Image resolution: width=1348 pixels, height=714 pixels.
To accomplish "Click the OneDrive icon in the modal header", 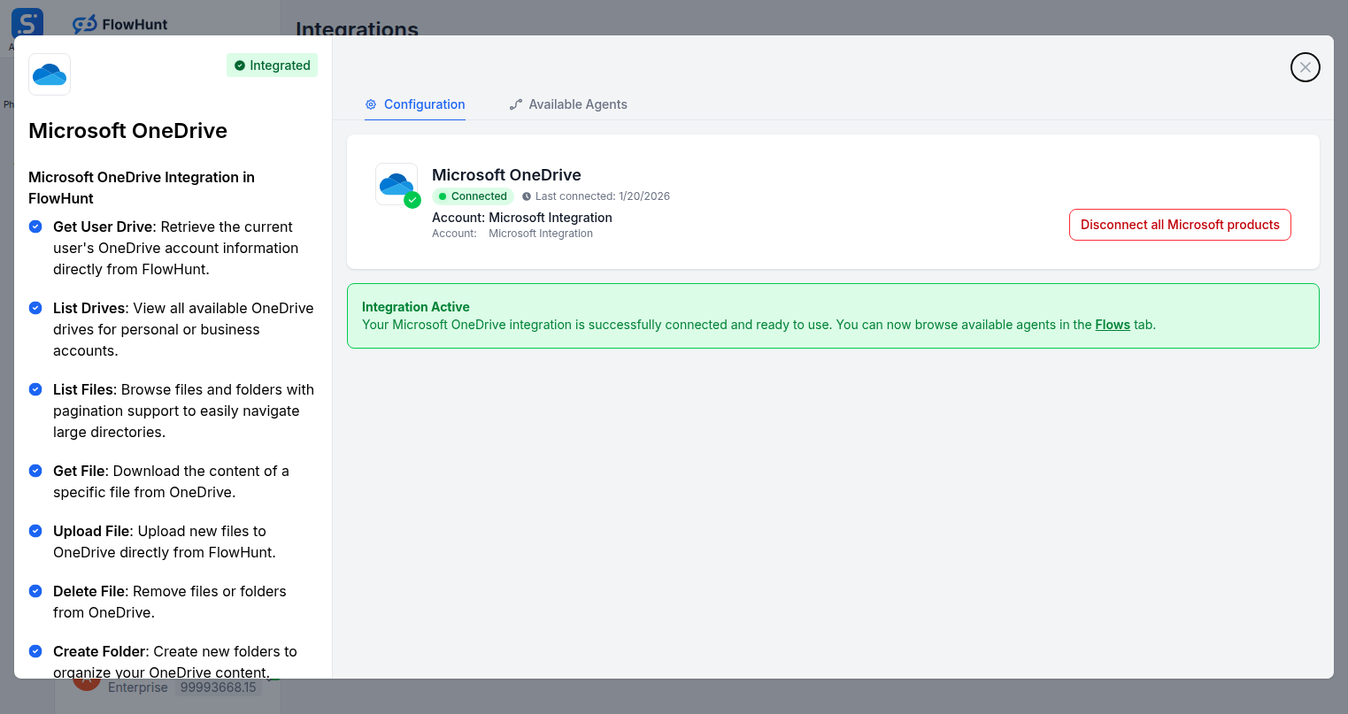I will [x=49, y=74].
